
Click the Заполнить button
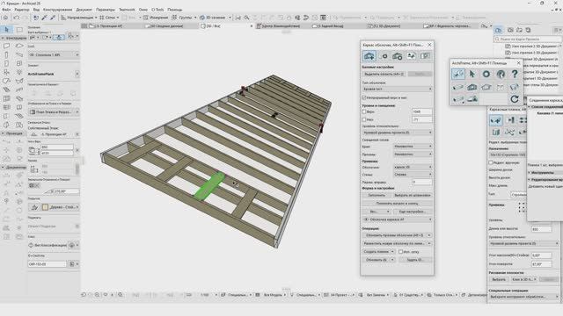click(x=377, y=195)
